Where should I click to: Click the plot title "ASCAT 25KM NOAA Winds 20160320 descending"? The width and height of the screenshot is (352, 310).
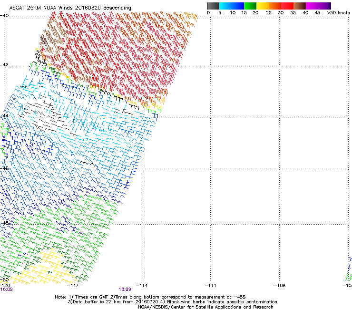[x=70, y=8]
